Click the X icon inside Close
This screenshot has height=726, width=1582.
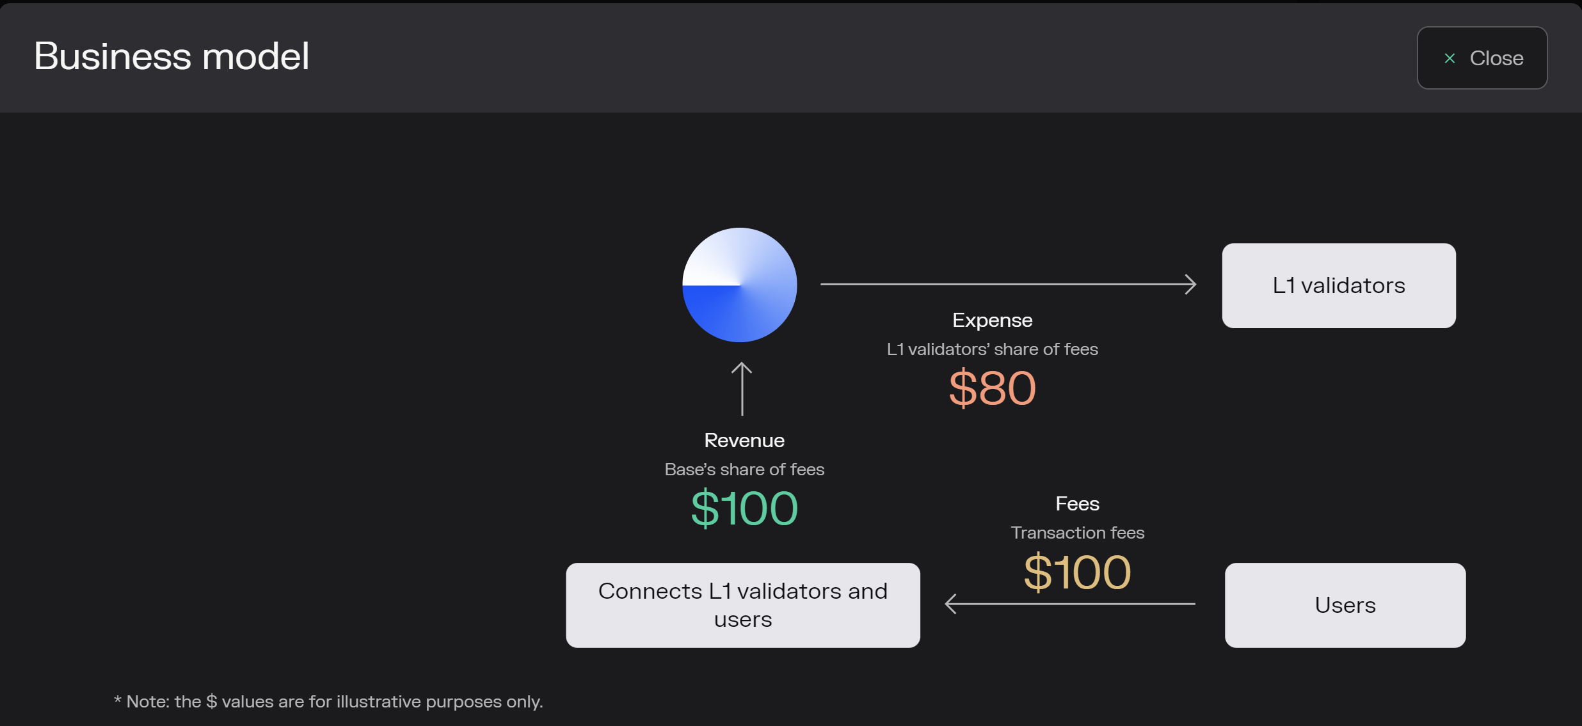tap(1450, 58)
